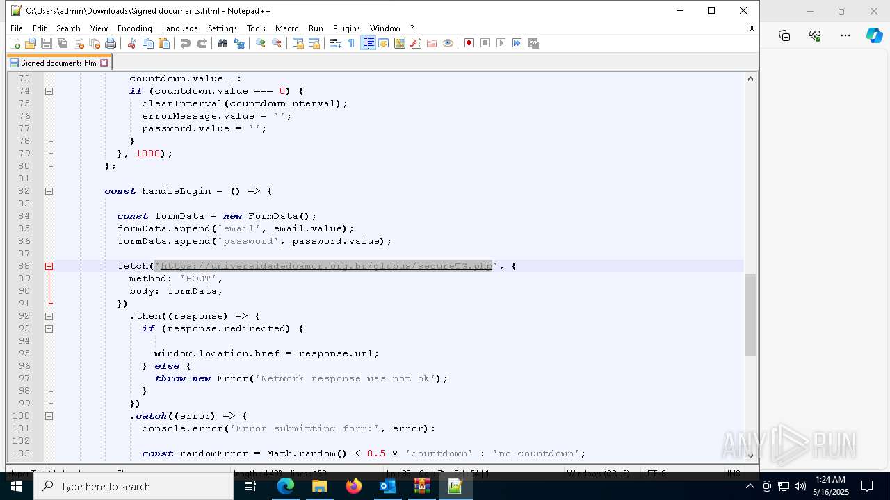The height and width of the screenshot is (500, 890).
Task: Open the Plugins menu
Action: point(346,28)
